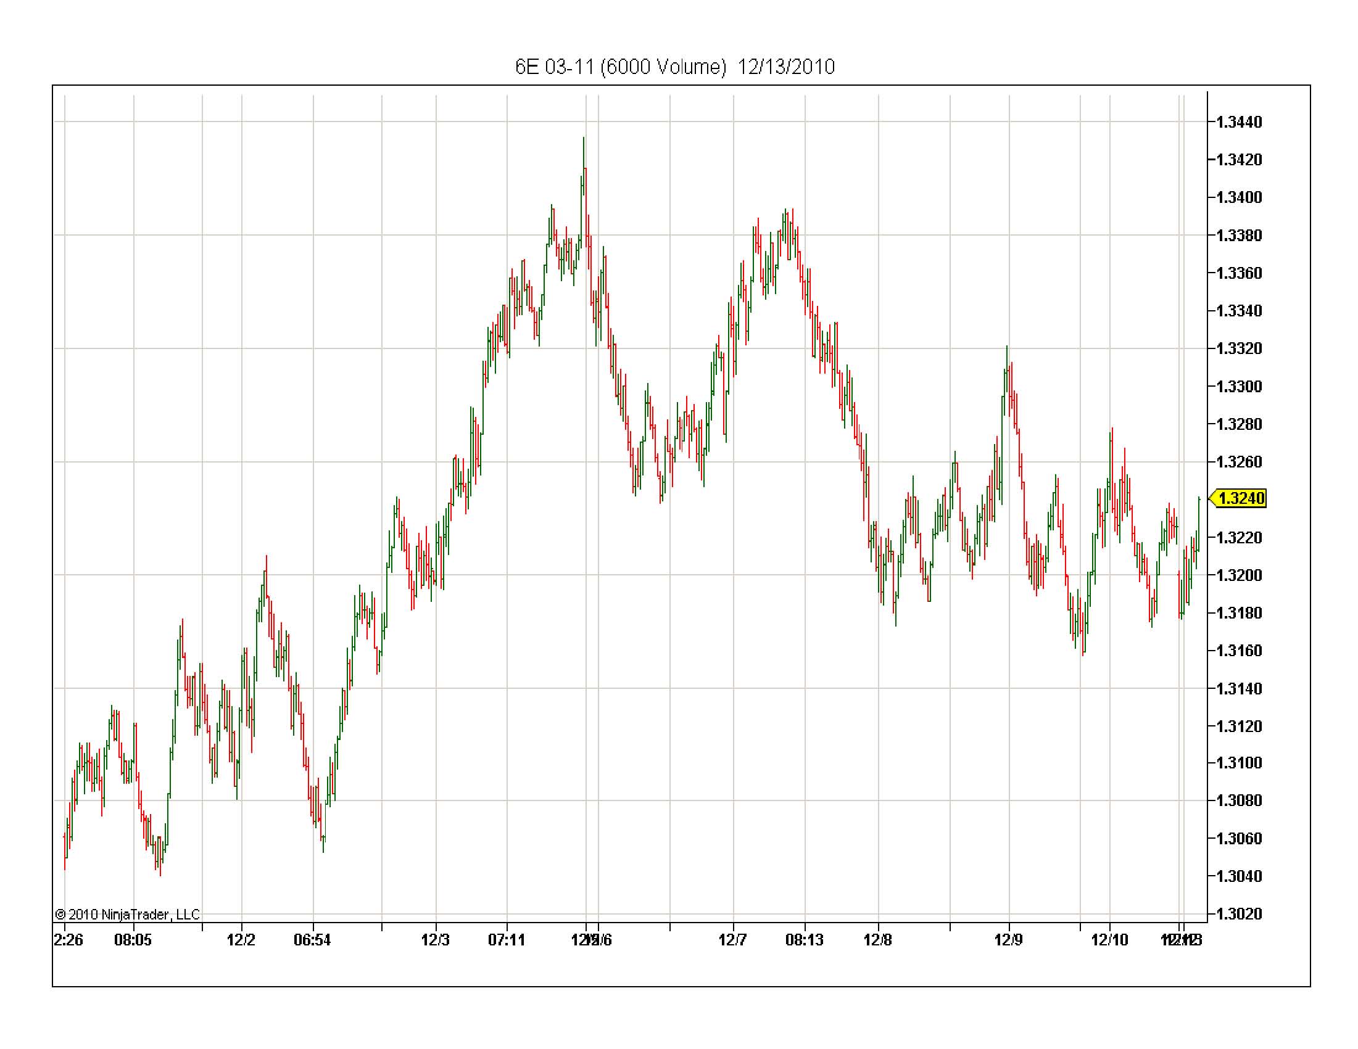Image resolution: width=1358 pixels, height=1049 pixels.
Task: Click the 12/10 date axis label
Action: [x=1109, y=940]
